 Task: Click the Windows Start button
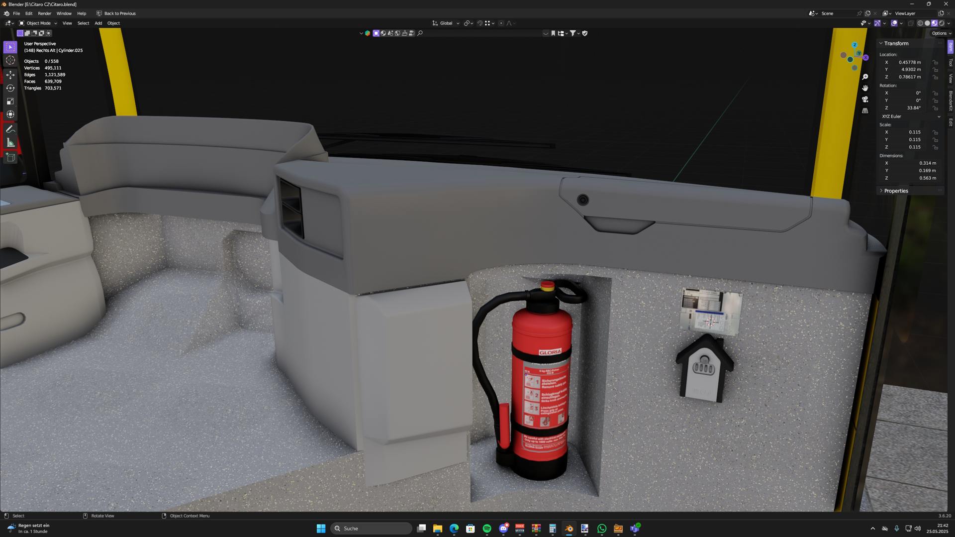tap(321, 529)
